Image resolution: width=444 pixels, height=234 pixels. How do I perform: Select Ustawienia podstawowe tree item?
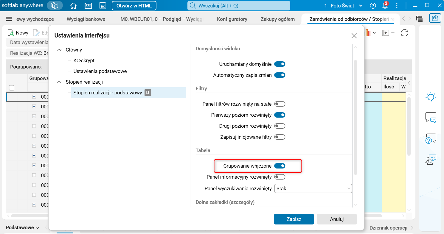pos(100,71)
